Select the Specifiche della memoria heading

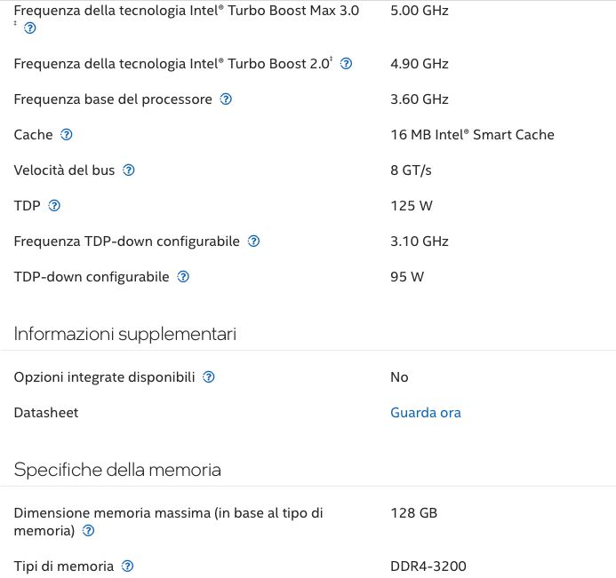pyautogui.click(x=117, y=470)
